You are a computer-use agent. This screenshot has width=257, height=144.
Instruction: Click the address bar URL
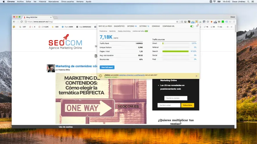click(x=40, y=22)
